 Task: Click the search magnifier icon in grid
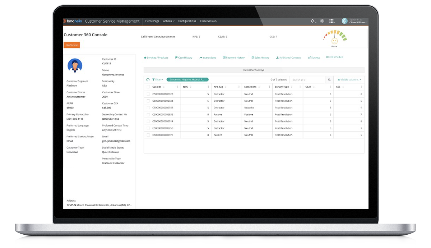(329, 80)
